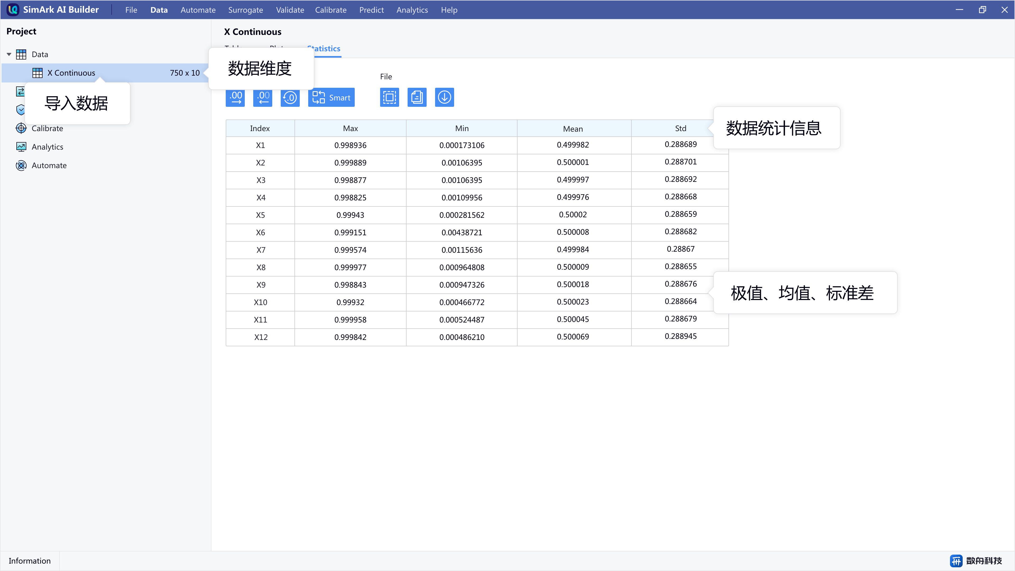
Task: Click the partially hidden shield sidebar icon
Action: [x=20, y=110]
